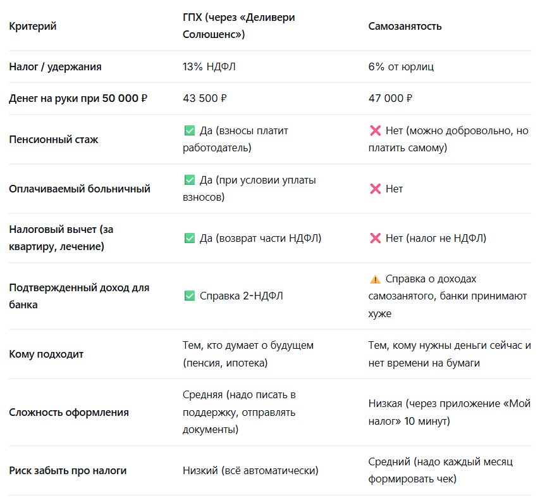The width and height of the screenshot is (540, 502).
Task: Click the 13% НДФЛ cell
Action: 209,66
